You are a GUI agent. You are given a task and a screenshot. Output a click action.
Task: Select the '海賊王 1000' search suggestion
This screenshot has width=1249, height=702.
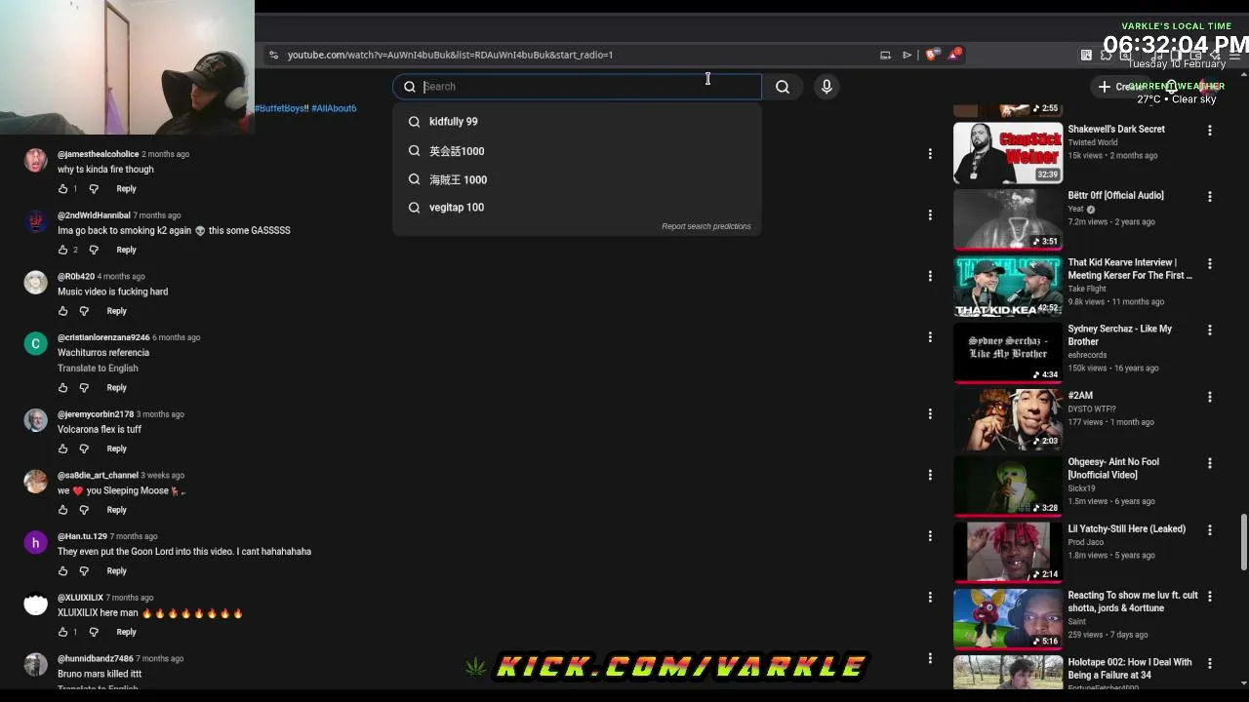[577, 179]
